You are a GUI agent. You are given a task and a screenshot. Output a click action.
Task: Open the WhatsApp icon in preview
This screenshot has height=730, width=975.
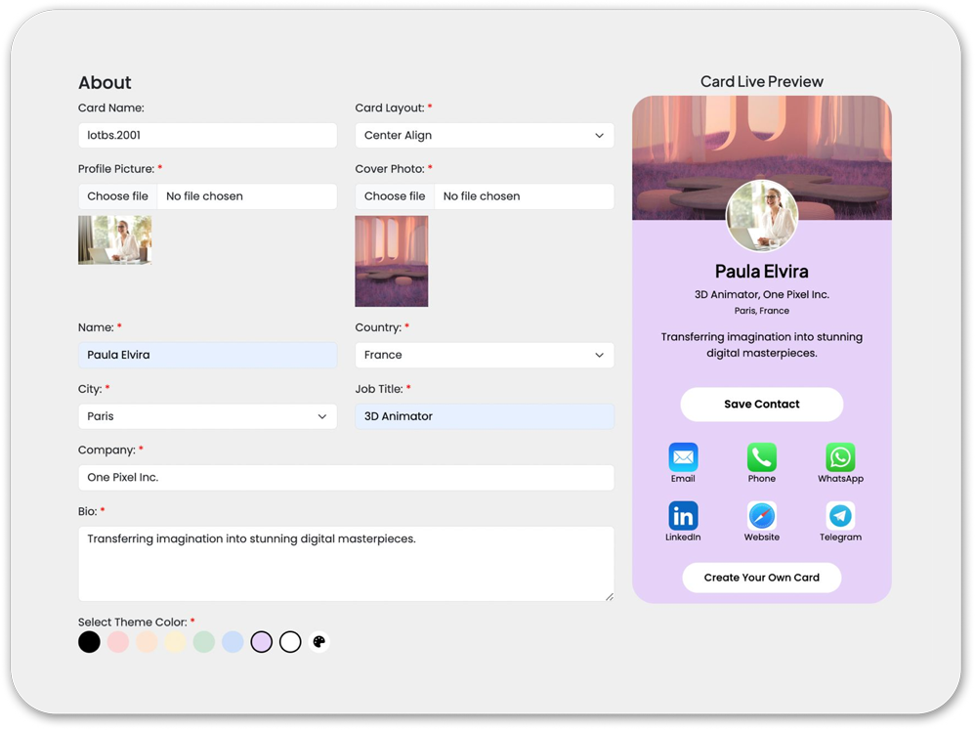tap(840, 457)
